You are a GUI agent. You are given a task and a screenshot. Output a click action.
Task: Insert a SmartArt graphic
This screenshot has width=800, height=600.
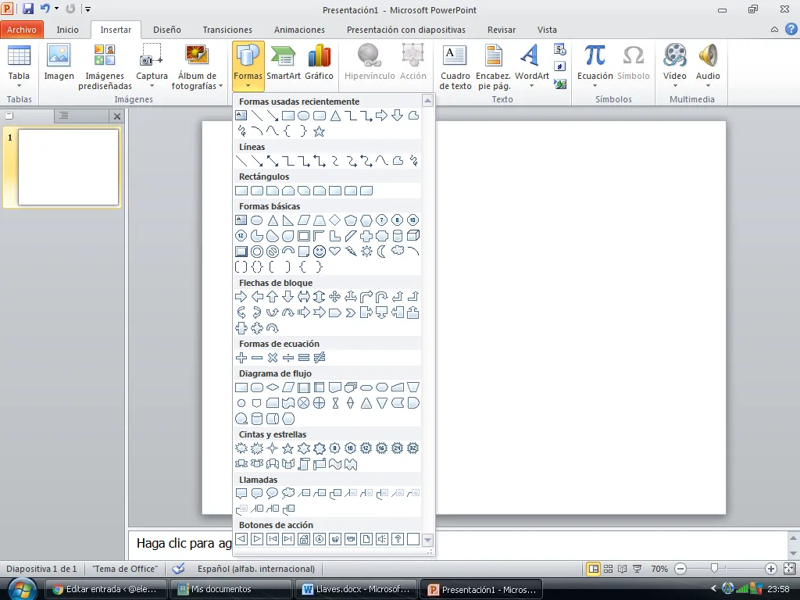[283, 63]
